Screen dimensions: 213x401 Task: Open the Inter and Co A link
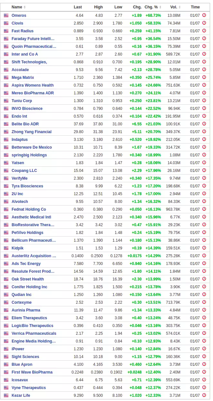[x=25, y=54]
